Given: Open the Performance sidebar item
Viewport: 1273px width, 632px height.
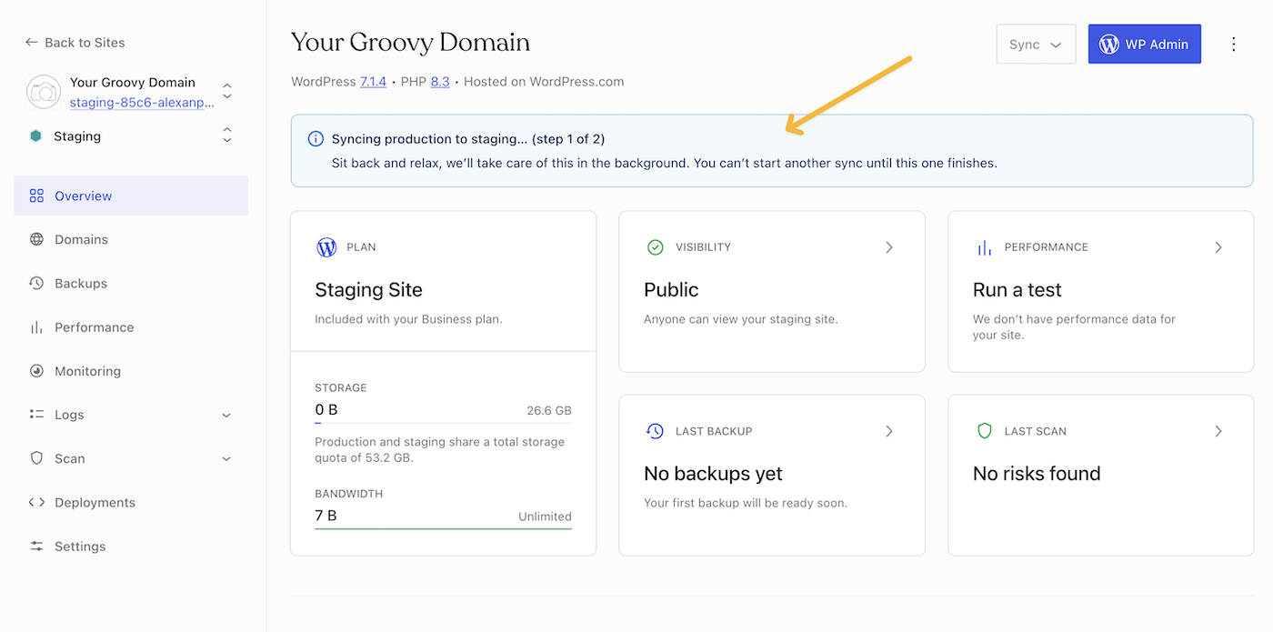Looking at the screenshot, I should coord(131,327).
